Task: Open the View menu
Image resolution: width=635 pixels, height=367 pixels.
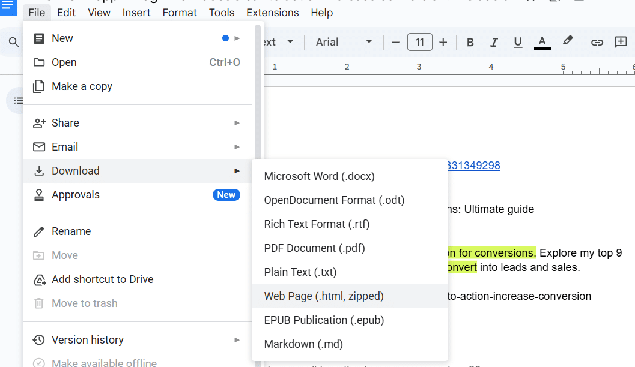Action: (x=99, y=13)
